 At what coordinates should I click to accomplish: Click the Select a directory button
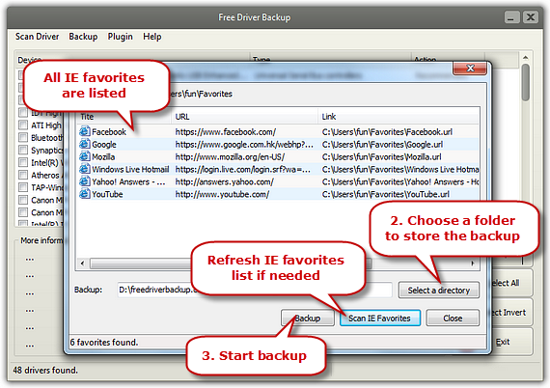(x=438, y=291)
